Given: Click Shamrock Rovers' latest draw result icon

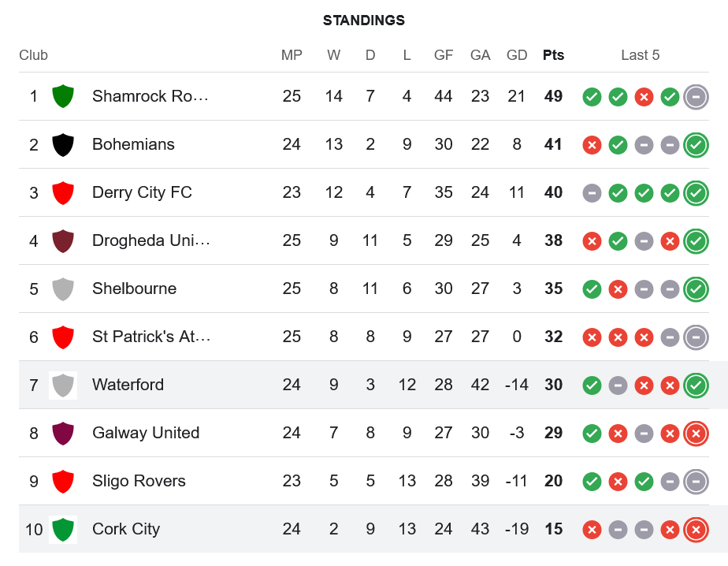Looking at the screenshot, I should (x=695, y=96).
